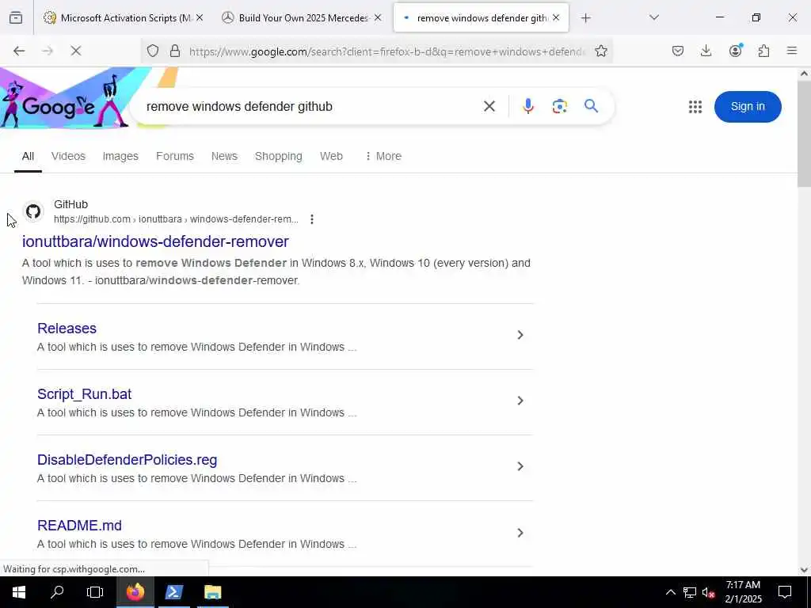Open the Save to Pocket icon
Image resolution: width=811 pixels, height=608 pixels.
pos(678,51)
